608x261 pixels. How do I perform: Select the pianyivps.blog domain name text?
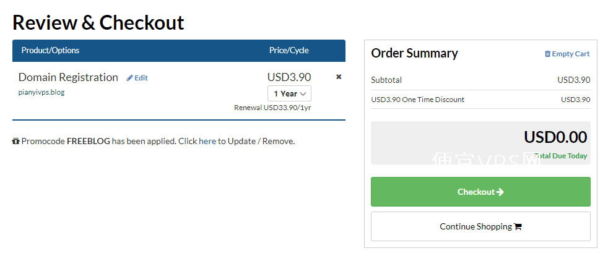coord(41,93)
